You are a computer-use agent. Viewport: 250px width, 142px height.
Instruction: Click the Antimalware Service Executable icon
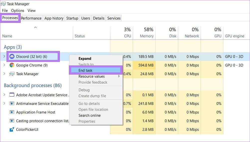(x=12, y=103)
